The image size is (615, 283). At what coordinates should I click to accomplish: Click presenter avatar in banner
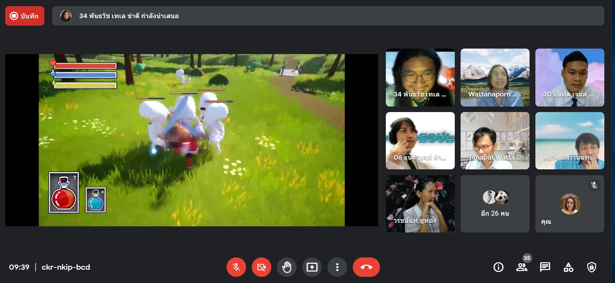[x=66, y=16]
